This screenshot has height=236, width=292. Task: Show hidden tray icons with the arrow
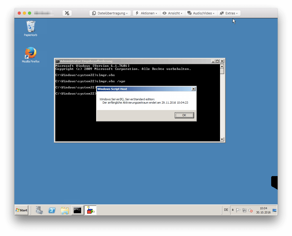(233, 210)
